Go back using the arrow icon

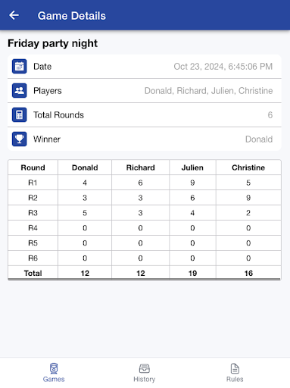[x=14, y=15]
